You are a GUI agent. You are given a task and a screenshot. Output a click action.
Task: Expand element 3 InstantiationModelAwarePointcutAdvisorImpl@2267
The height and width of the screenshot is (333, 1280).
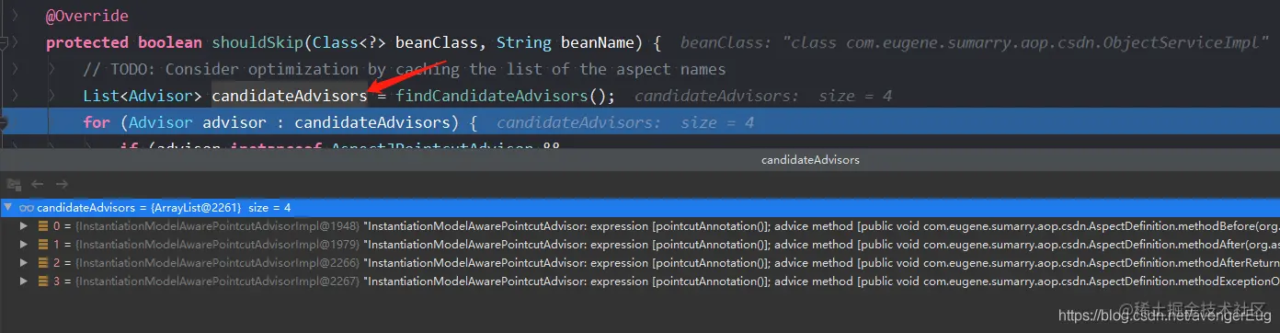[25, 281]
